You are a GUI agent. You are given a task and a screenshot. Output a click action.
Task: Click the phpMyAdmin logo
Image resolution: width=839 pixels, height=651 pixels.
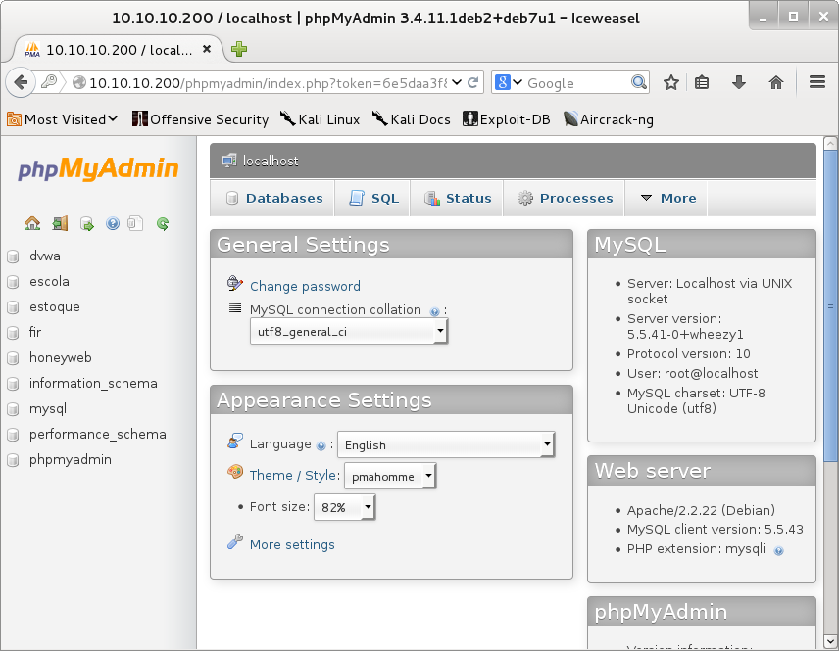tap(98, 169)
